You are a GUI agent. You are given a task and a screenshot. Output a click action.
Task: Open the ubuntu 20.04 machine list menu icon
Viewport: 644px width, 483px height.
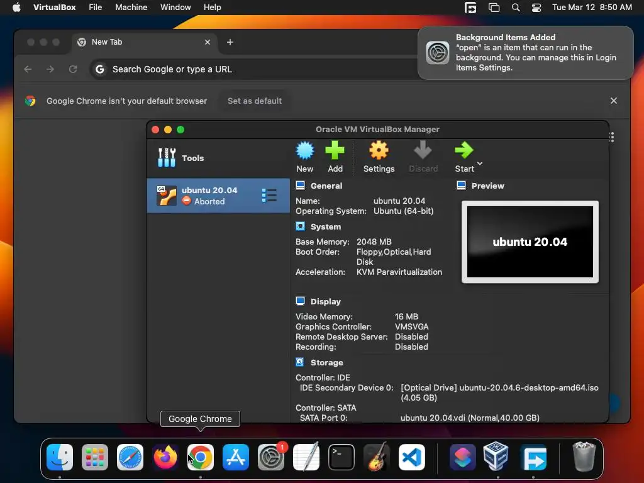point(269,196)
